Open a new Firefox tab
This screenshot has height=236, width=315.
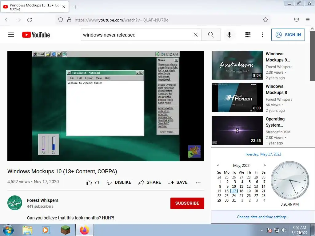coord(75,7)
